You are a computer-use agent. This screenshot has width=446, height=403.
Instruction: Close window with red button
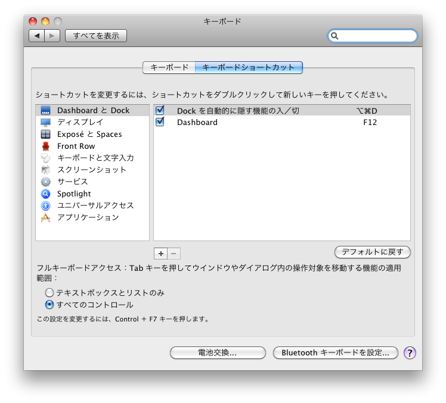(33, 21)
